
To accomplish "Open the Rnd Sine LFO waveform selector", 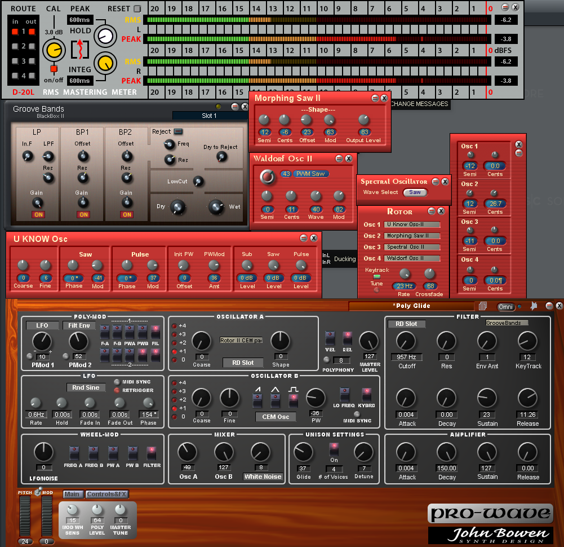I will coord(86,387).
